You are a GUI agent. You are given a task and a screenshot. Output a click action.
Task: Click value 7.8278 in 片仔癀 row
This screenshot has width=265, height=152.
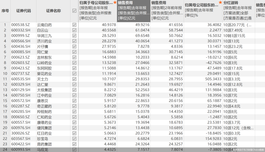(144, 47)
